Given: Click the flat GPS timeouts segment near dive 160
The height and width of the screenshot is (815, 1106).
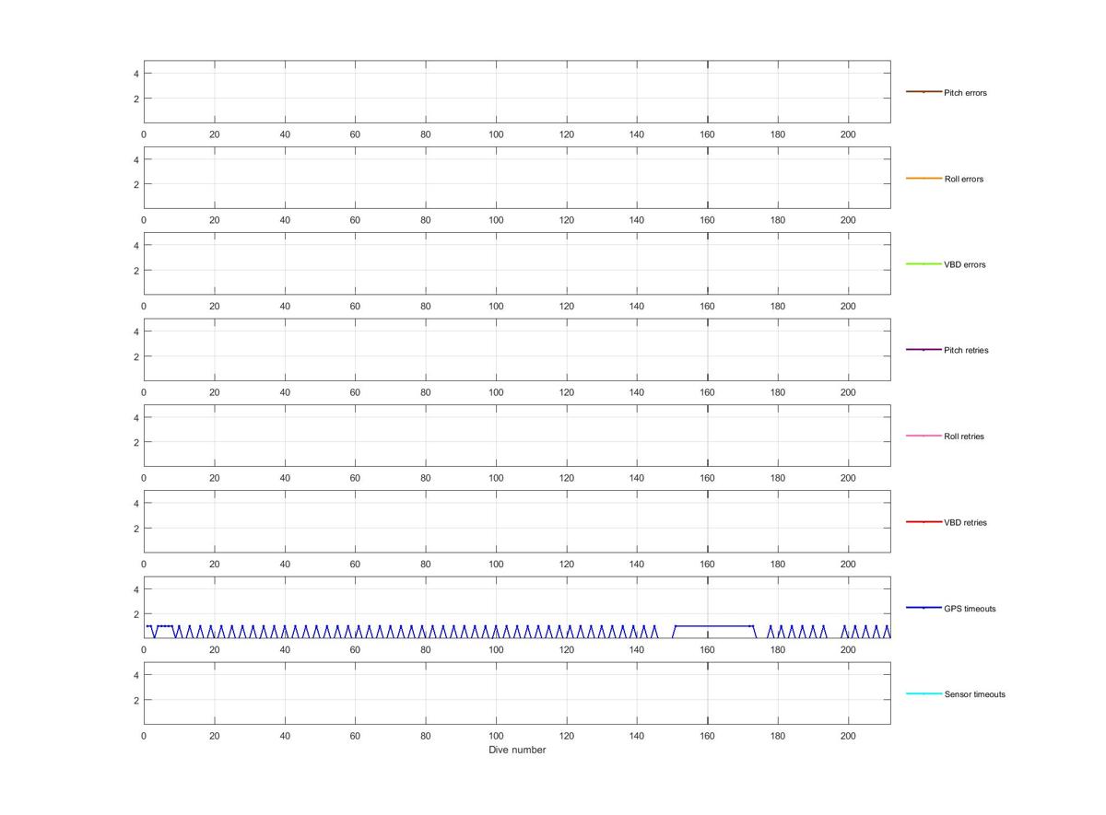Looking at the screenshot, I should click(x=714, y=626).
